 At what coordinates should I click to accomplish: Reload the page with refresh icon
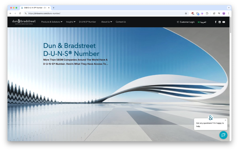click(x=20, y=13)
